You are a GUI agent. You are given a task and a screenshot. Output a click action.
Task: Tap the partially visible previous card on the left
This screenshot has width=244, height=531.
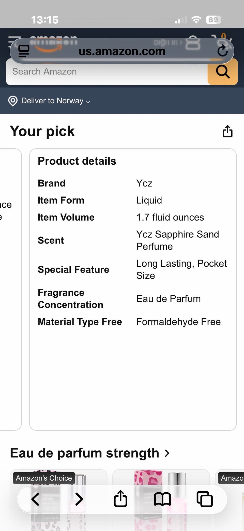click(x=10, y=289)
